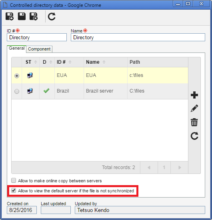
Task: Uncheck view default server if not synchronized
Action: [x=14, y=190]
